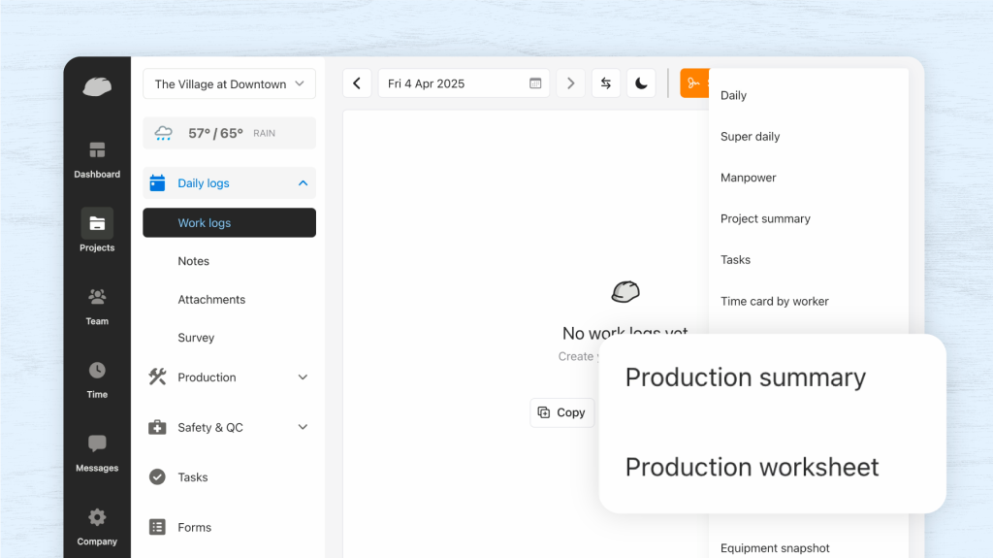Go to previous day arrow
The height and width of the screenshot is (558, 993).
coord(357,83)
